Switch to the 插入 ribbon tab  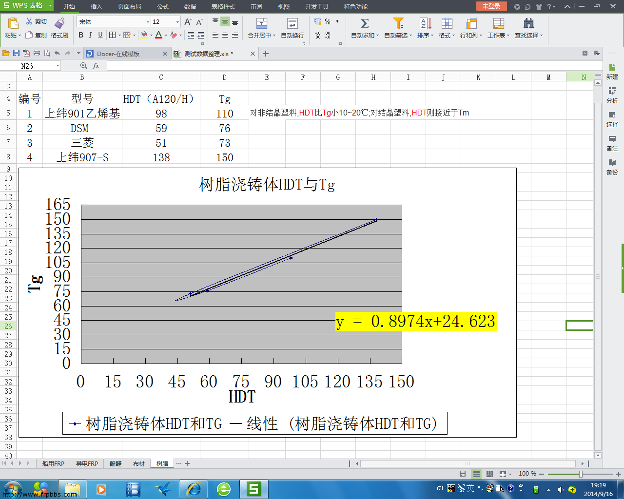click(96, 7)
